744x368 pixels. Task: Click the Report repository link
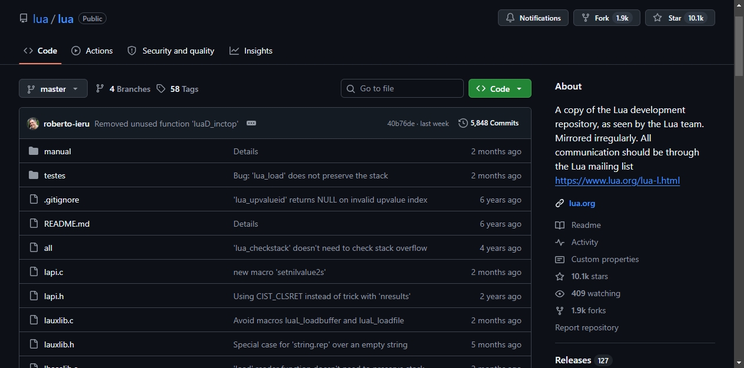point(587,327)
